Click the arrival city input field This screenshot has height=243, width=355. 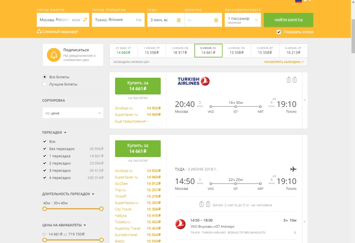pos(113,20)
